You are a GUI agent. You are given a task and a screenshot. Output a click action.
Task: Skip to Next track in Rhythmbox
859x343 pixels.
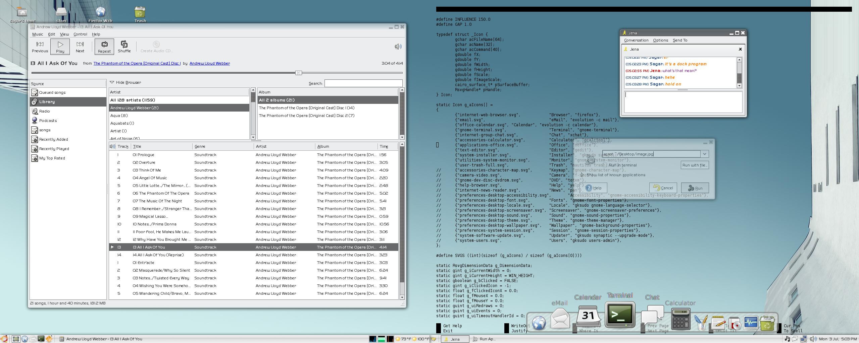80,47
